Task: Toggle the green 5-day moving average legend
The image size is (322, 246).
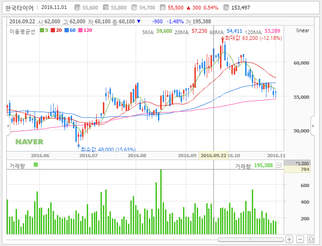Action: (44, 30)
